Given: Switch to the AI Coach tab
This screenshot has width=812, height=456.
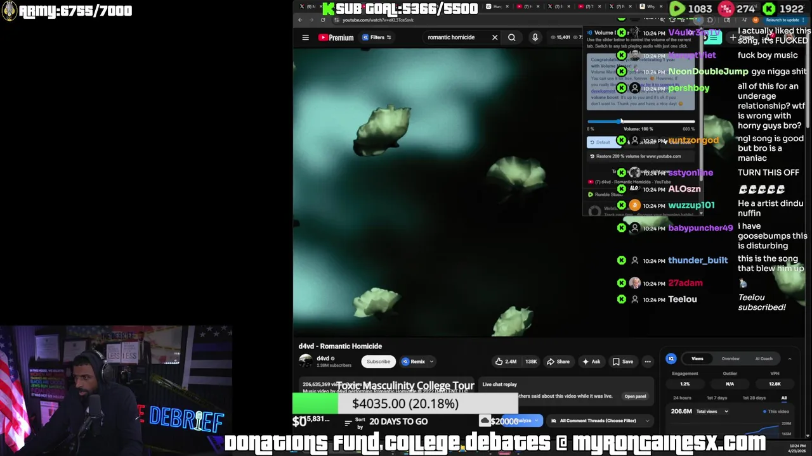Looking at the screenshot, I should pos(764,358).
